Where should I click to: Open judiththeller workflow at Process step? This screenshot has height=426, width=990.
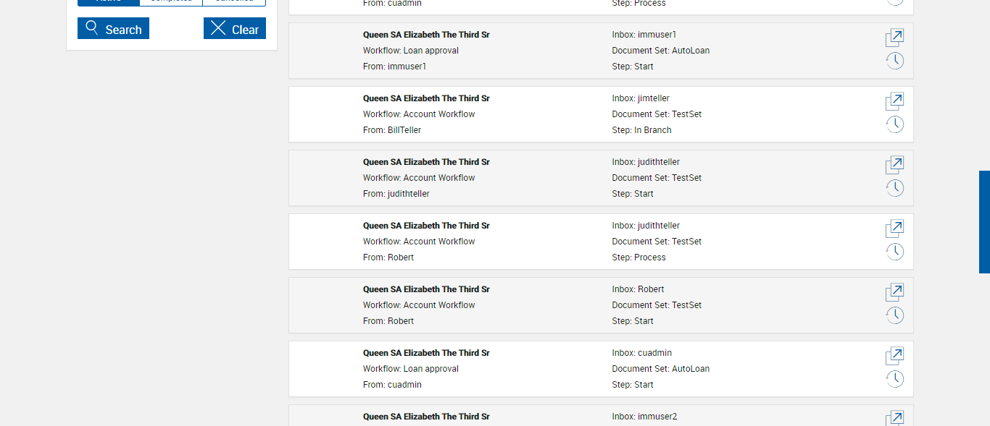pos(894,229)
